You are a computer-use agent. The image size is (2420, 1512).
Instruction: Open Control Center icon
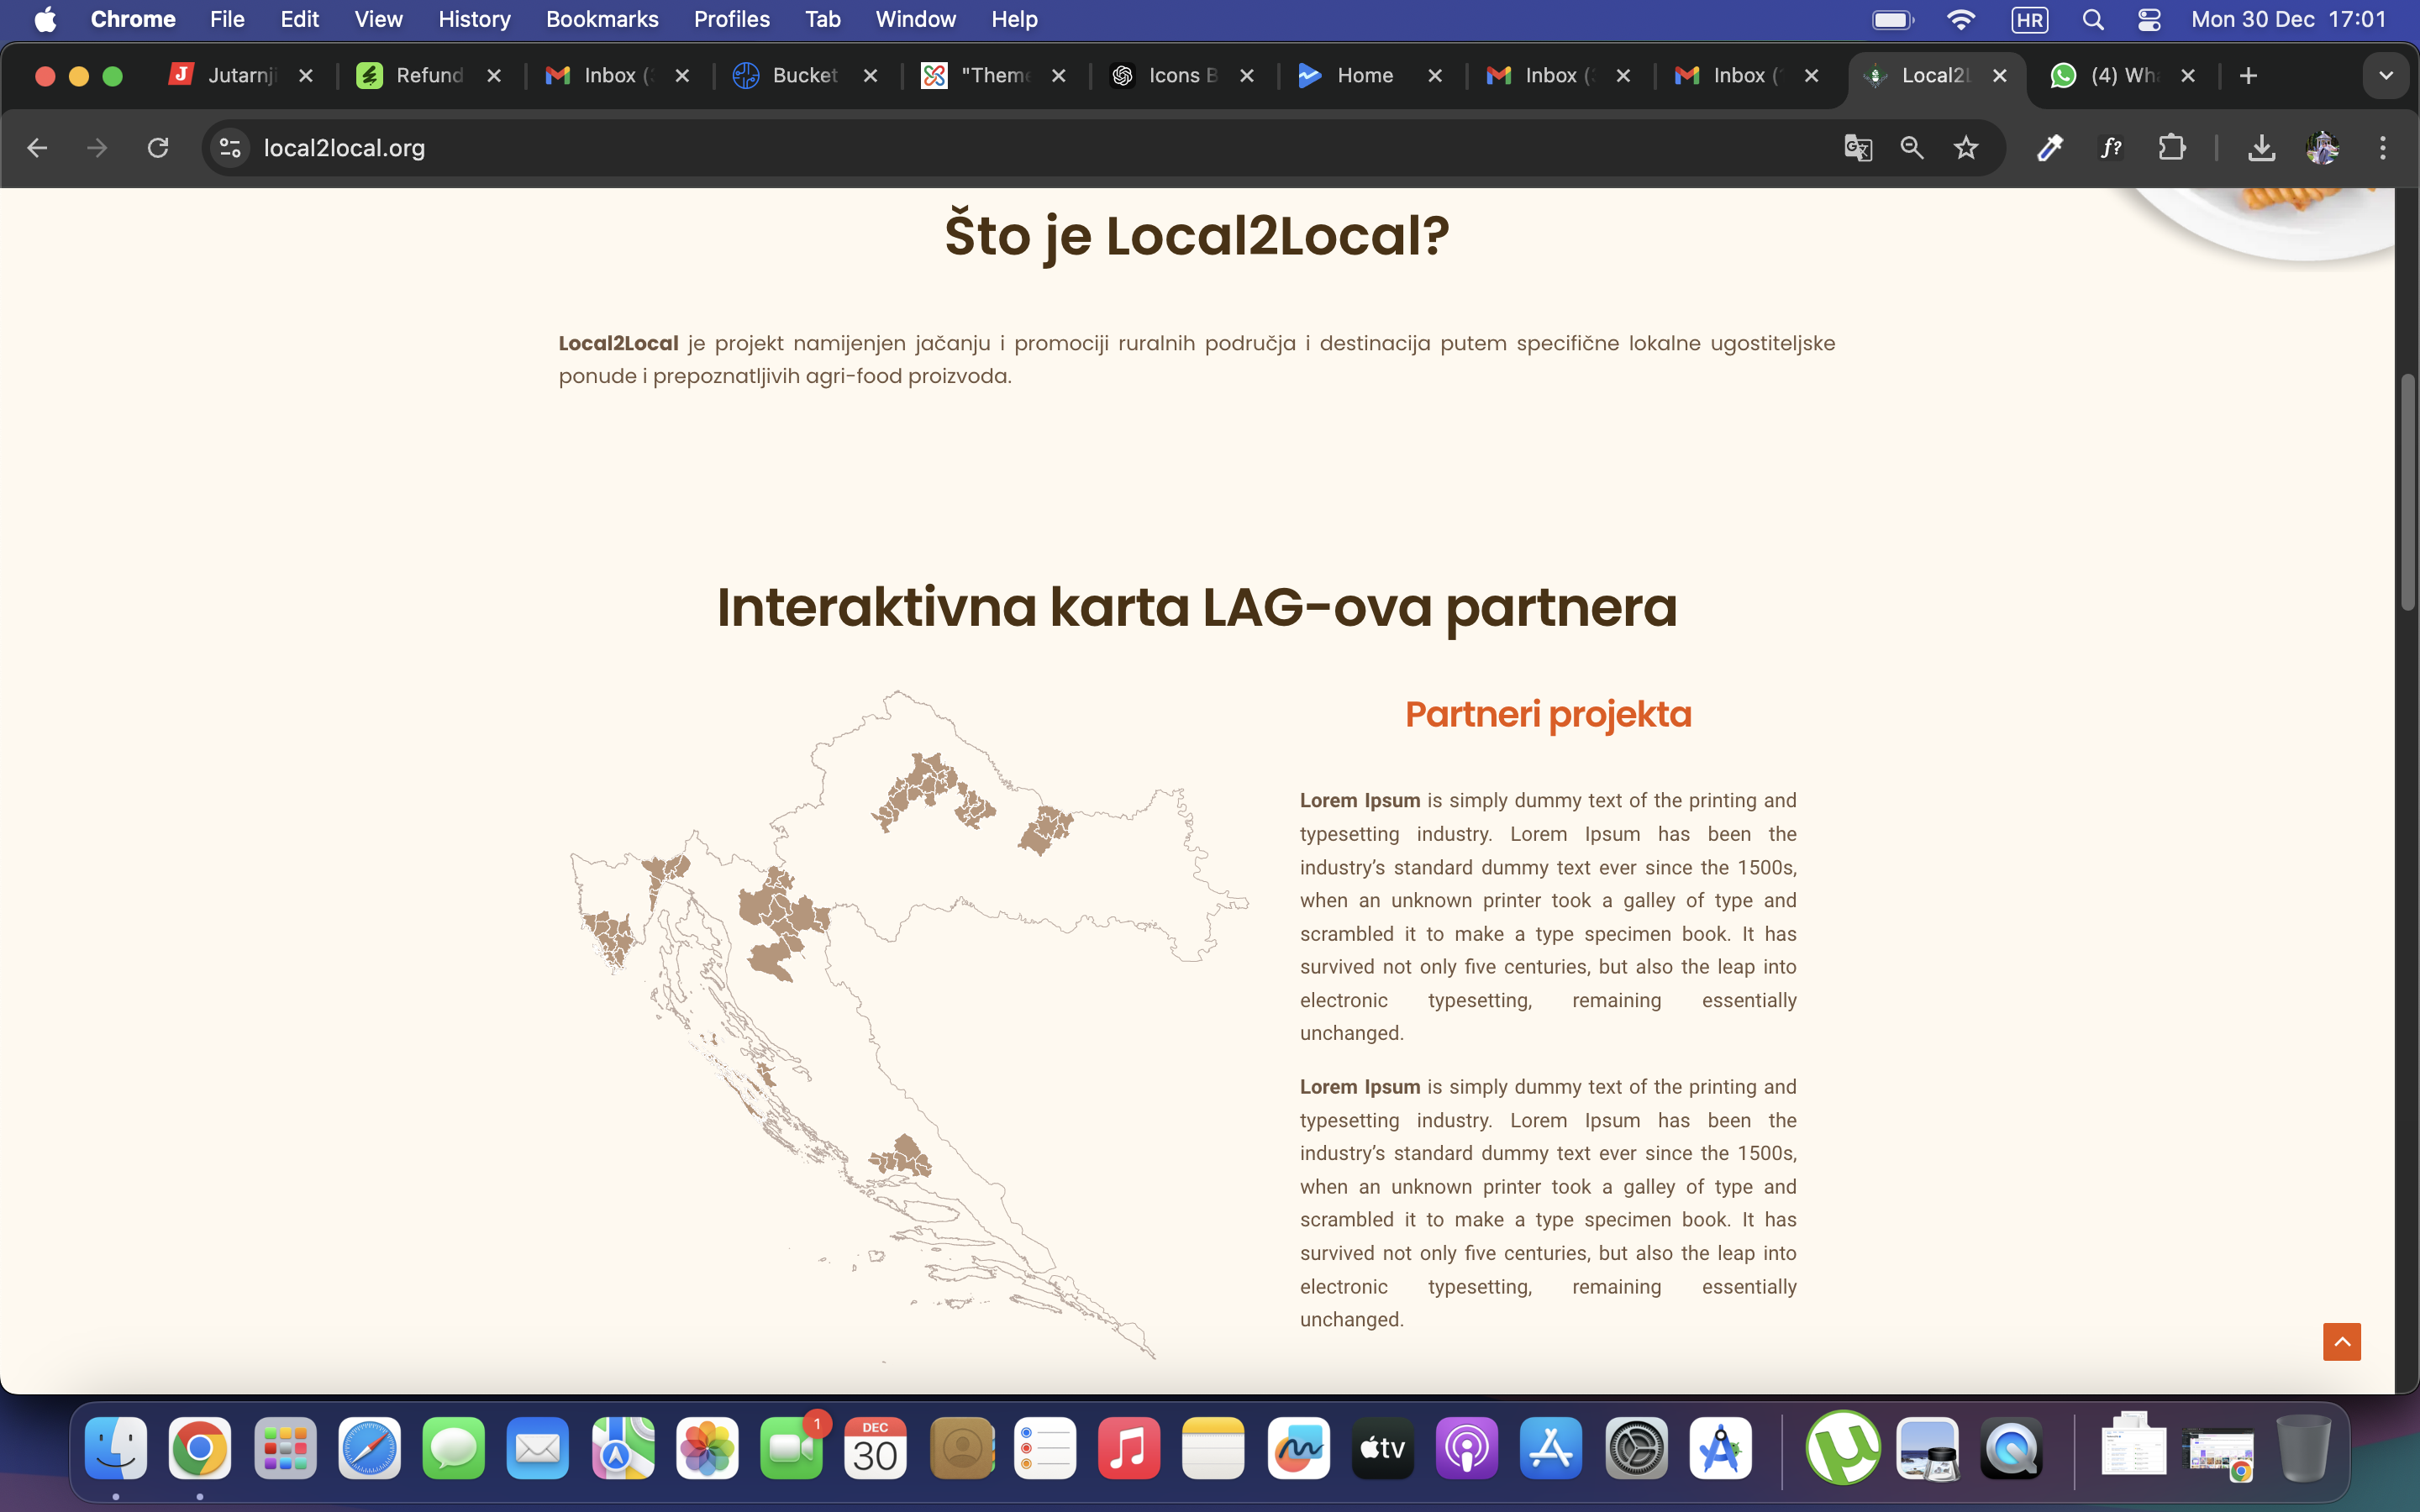2149,19
